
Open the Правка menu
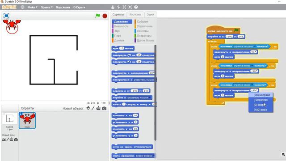pos(46,7)
